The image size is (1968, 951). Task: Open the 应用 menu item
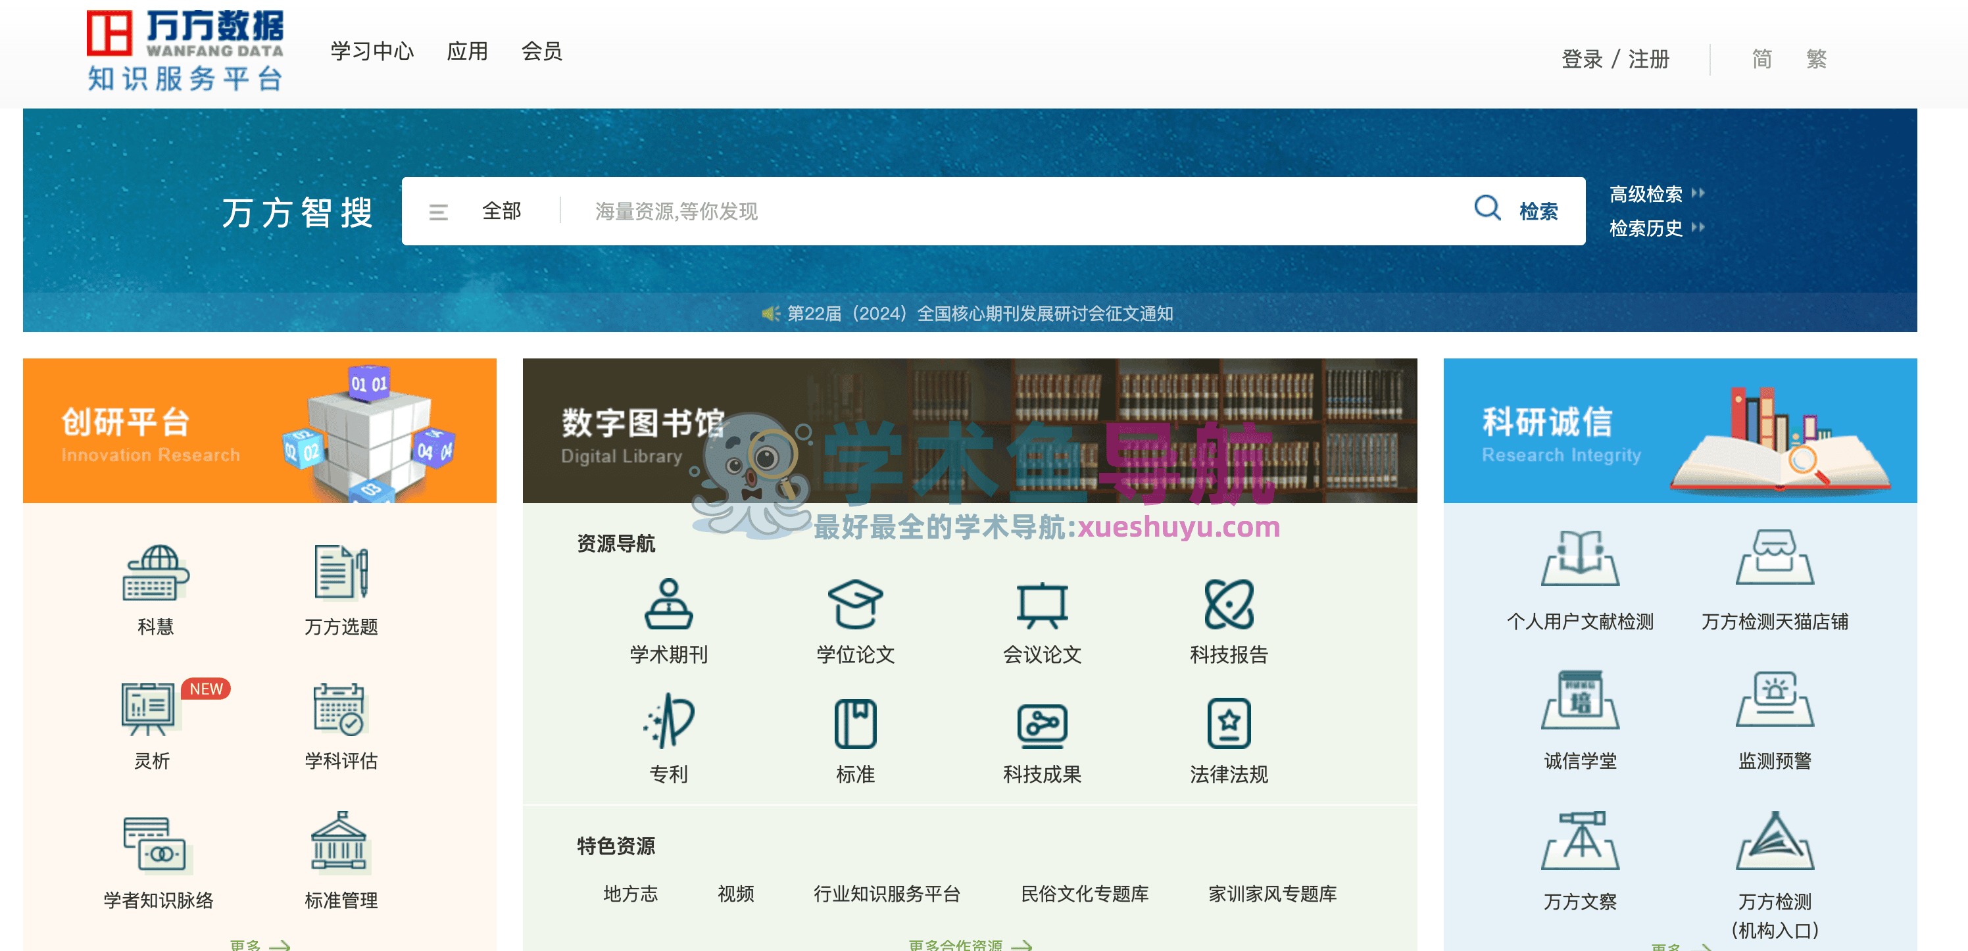pos(468,51)
